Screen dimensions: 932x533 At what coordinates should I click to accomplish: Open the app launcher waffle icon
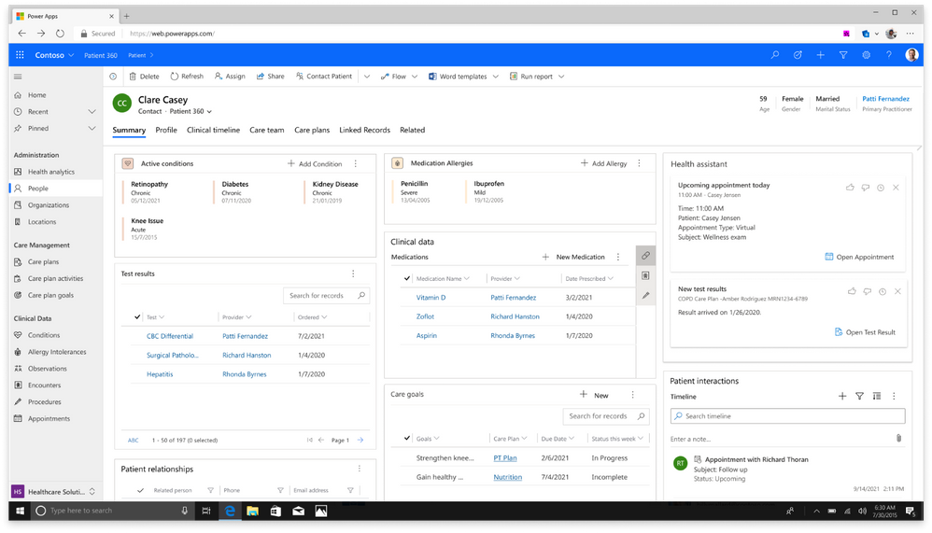[x=20, y=55]
